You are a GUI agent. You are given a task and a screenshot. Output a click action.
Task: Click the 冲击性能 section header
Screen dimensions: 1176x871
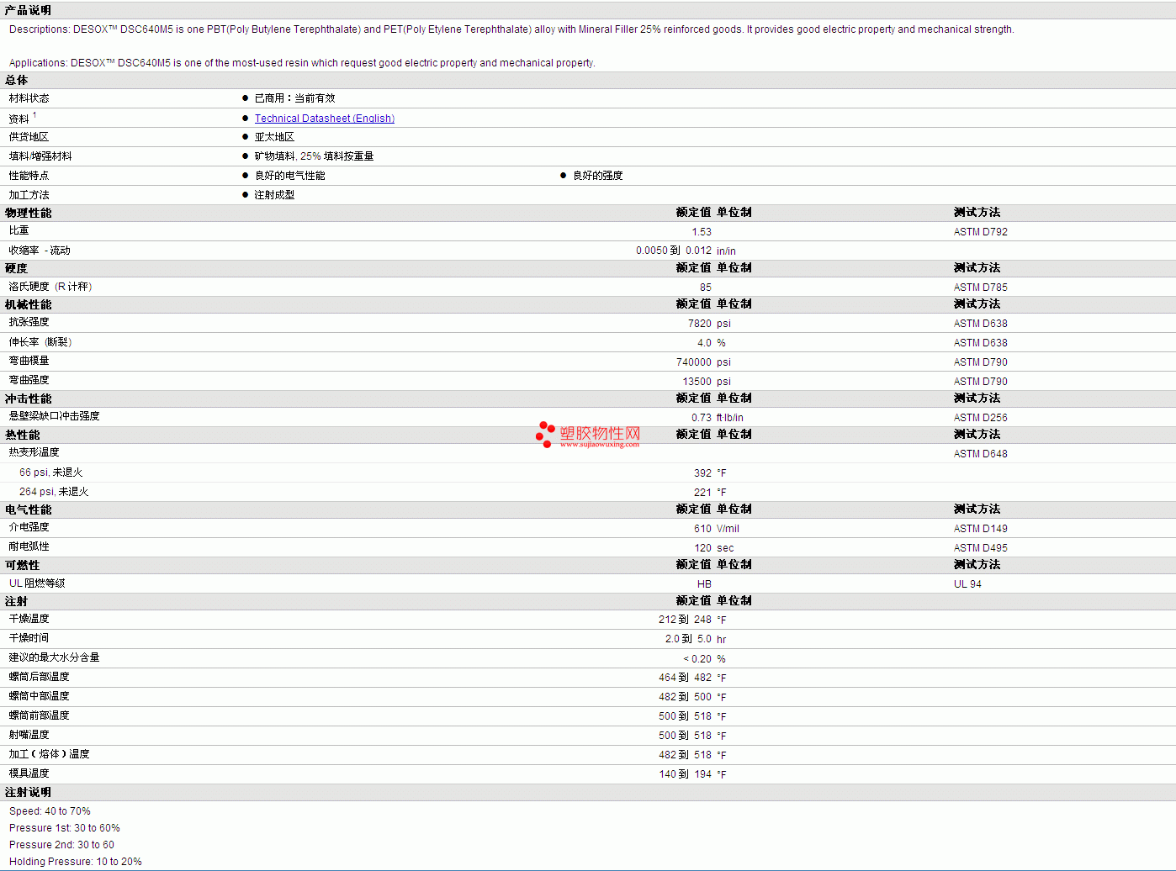[x=28, y=399]
